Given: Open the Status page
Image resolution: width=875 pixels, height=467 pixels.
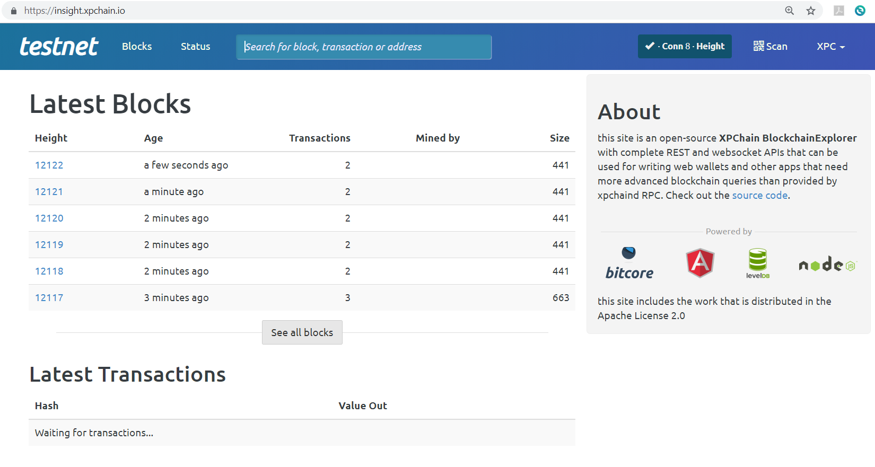Looking at the screenshot, I should pos(196,47).
